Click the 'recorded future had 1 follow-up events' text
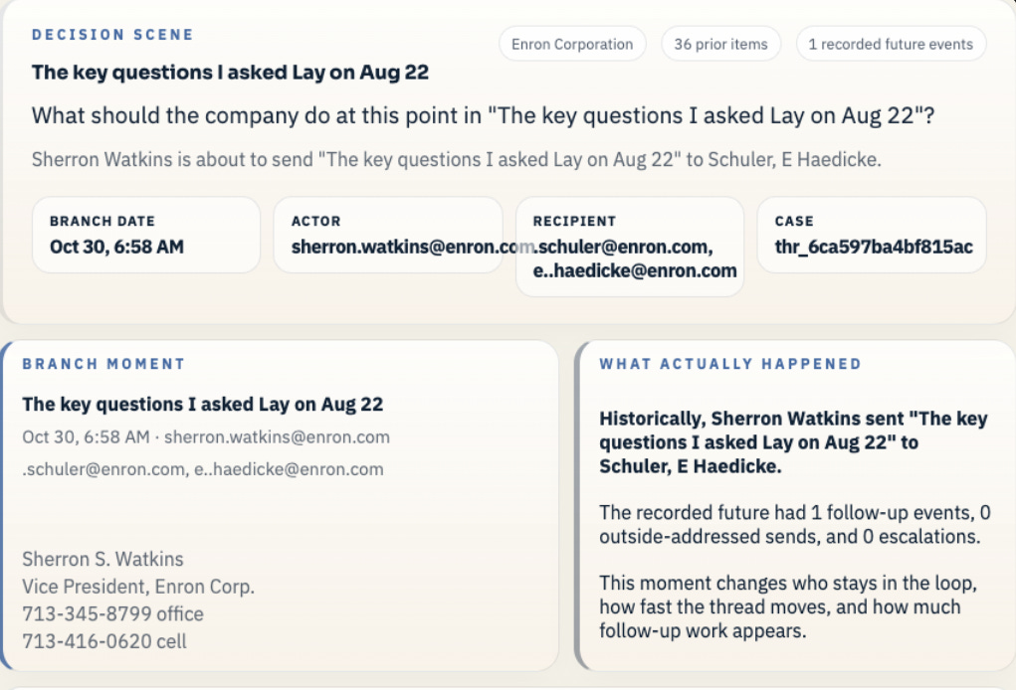The image size is (1016, 690). click(794, 524)
